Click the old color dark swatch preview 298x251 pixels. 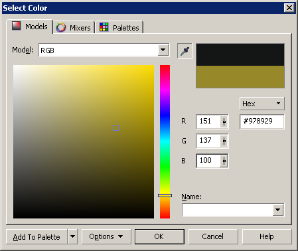(x=240, y=54)
